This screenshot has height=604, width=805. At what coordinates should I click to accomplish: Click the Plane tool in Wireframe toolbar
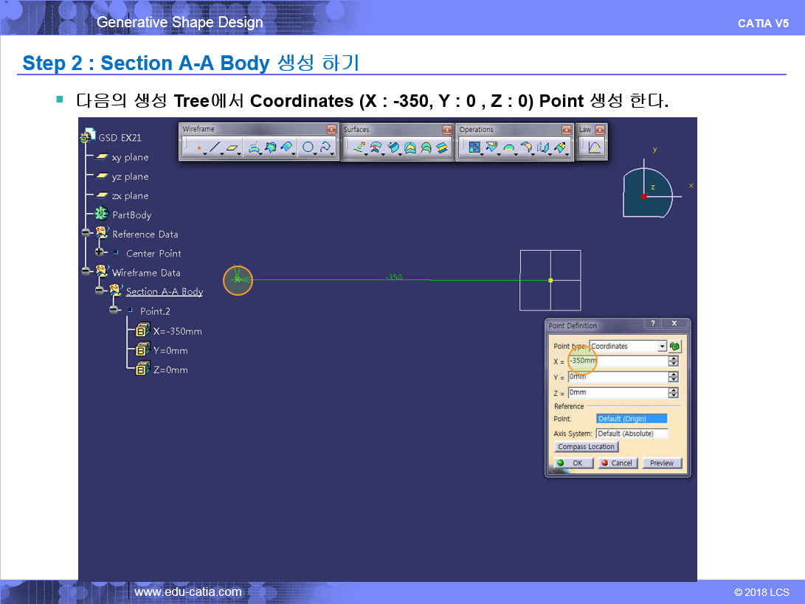click(233, 148)
